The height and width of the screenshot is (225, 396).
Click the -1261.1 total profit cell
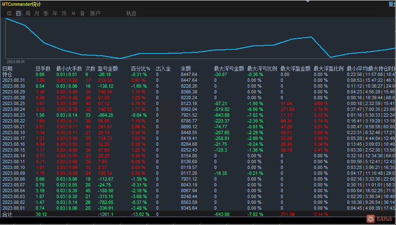point(105,214)
